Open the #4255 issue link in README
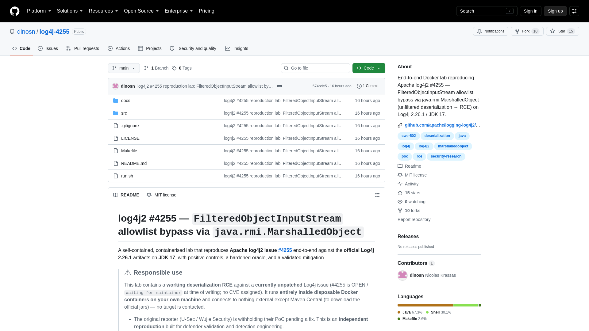 (285, 250)
